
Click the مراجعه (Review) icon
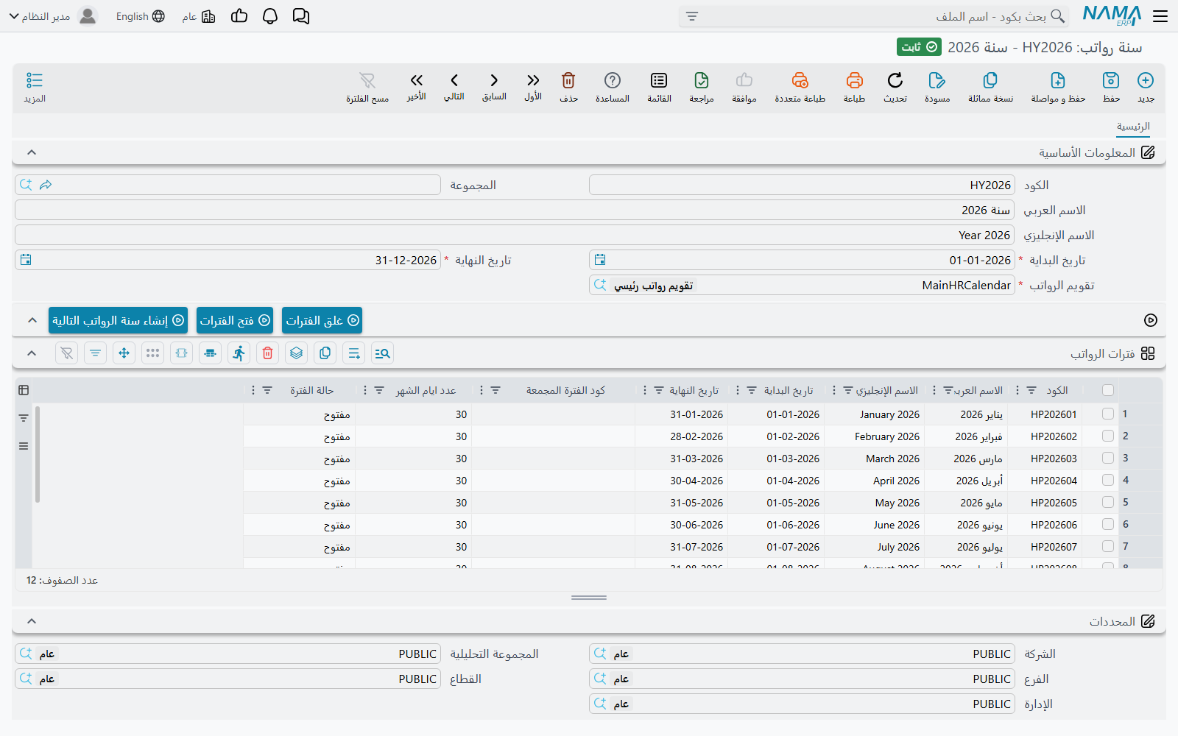click(x=702, y=80)
